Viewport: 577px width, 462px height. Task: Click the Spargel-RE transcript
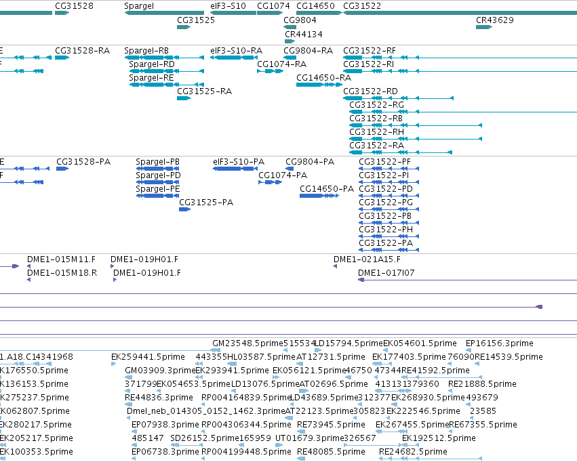point(167,85)
